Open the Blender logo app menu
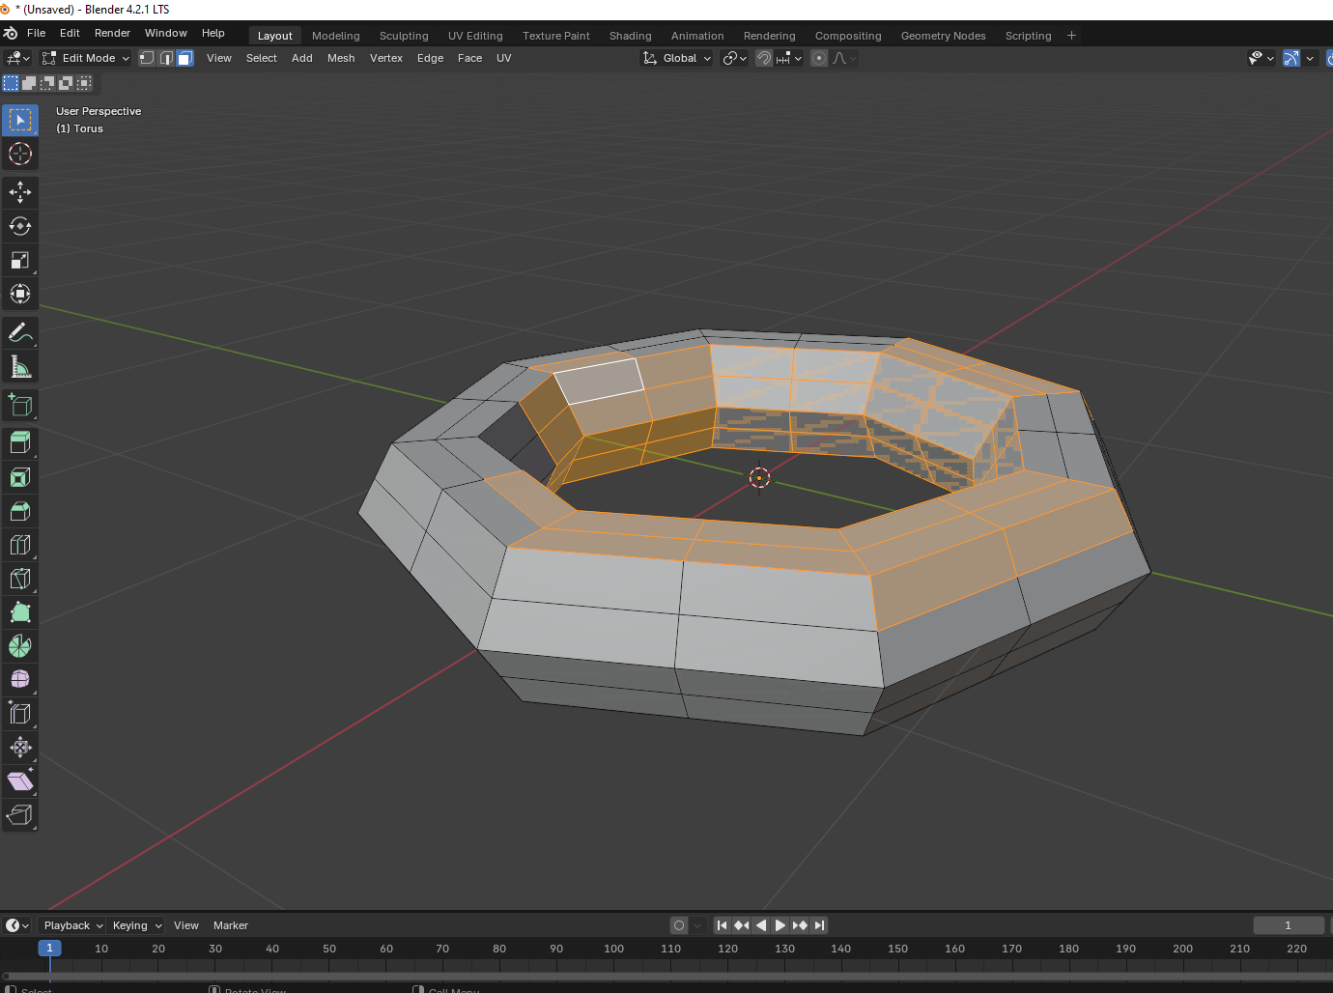This screenshot has height=993, width=1333. pos(11,33)
